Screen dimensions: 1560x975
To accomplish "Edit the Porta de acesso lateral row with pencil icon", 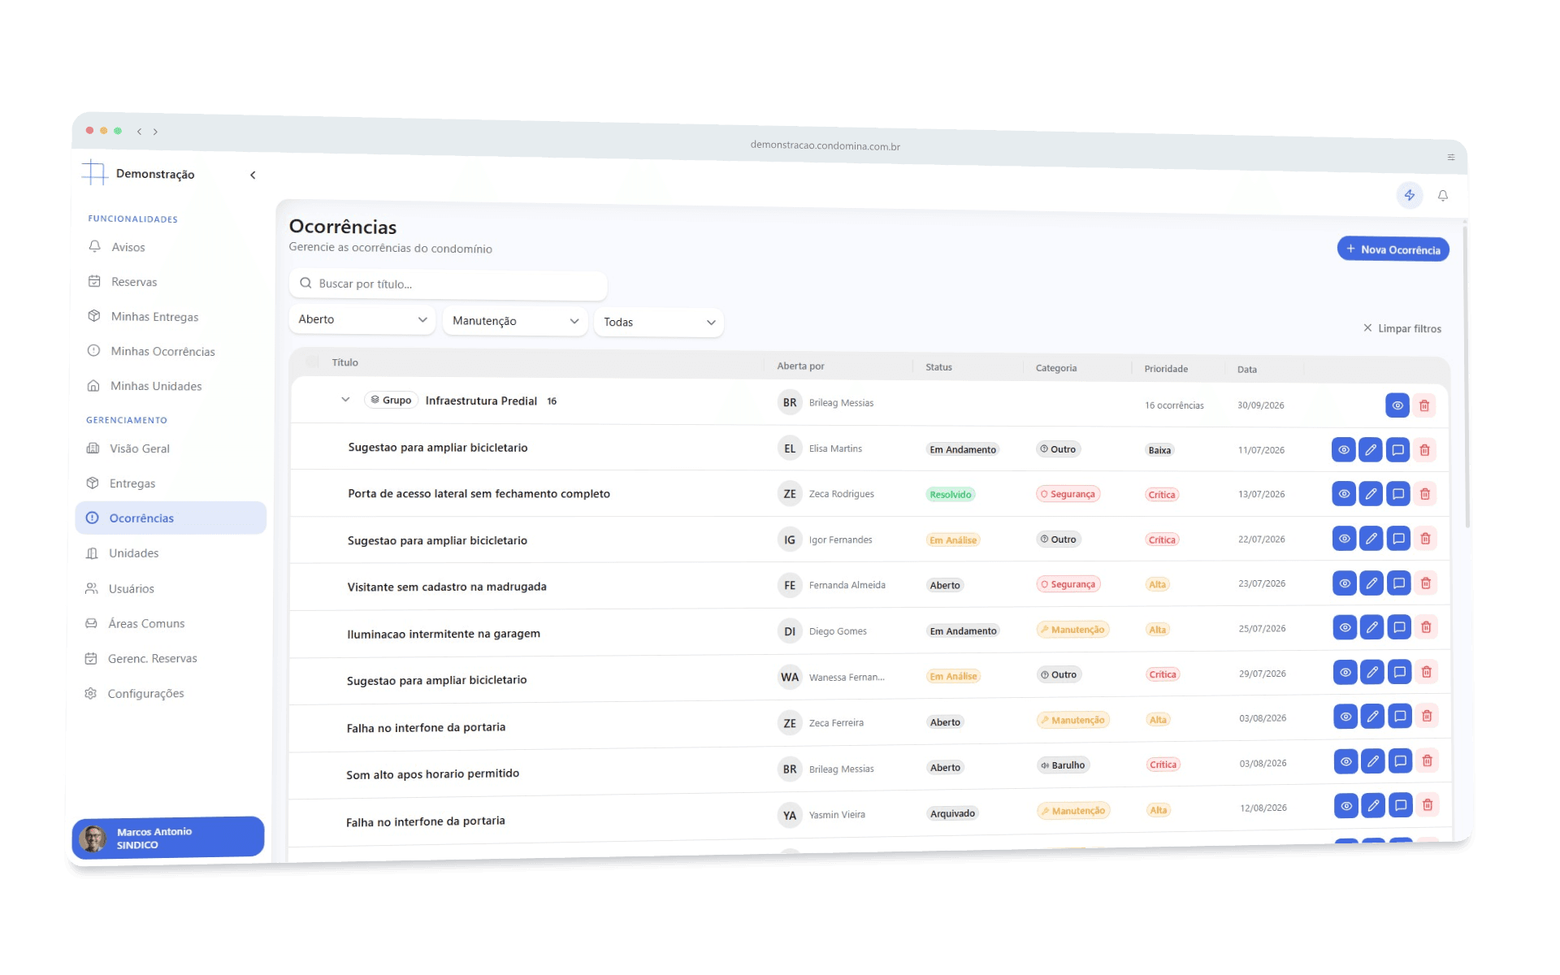I will pyautogui.click(x=1371, y=494).
